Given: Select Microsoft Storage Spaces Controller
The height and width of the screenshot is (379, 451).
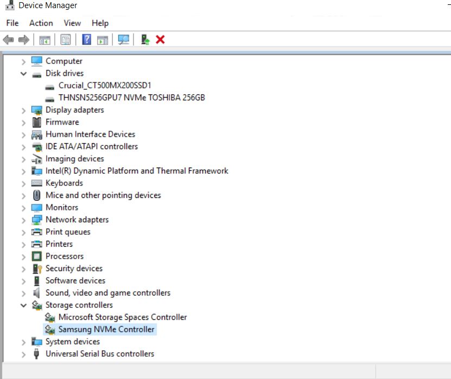Looking at the screenshot, I should pos(123,317).
